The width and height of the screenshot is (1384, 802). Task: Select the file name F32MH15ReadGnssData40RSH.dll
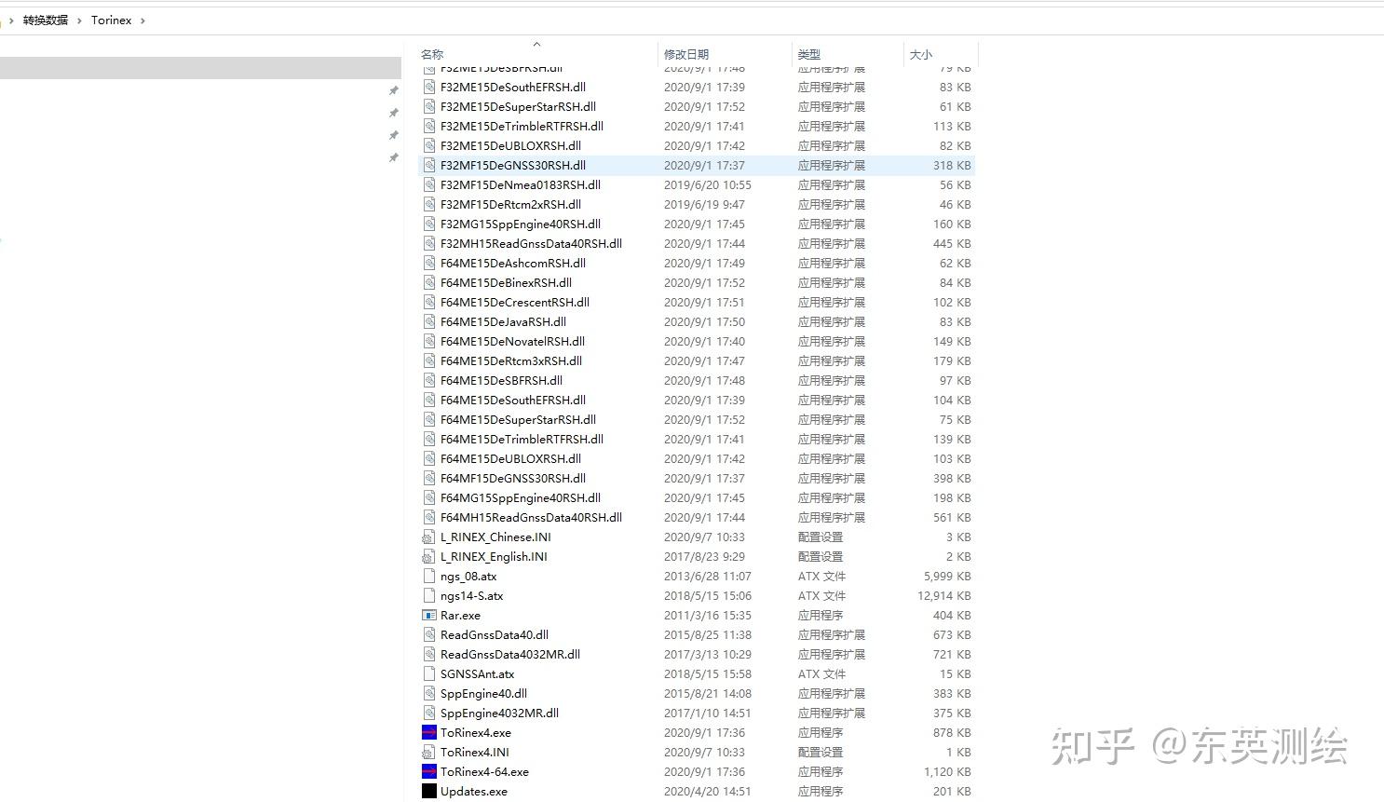click(531, 243)
